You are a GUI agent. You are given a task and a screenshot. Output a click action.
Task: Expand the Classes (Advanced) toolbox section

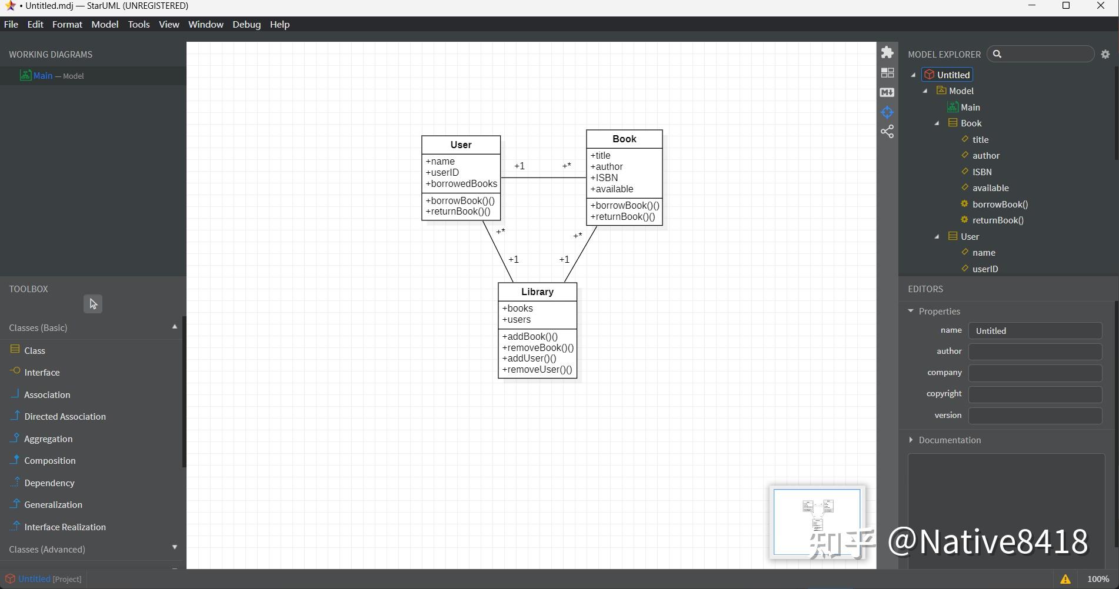(174, 547)
